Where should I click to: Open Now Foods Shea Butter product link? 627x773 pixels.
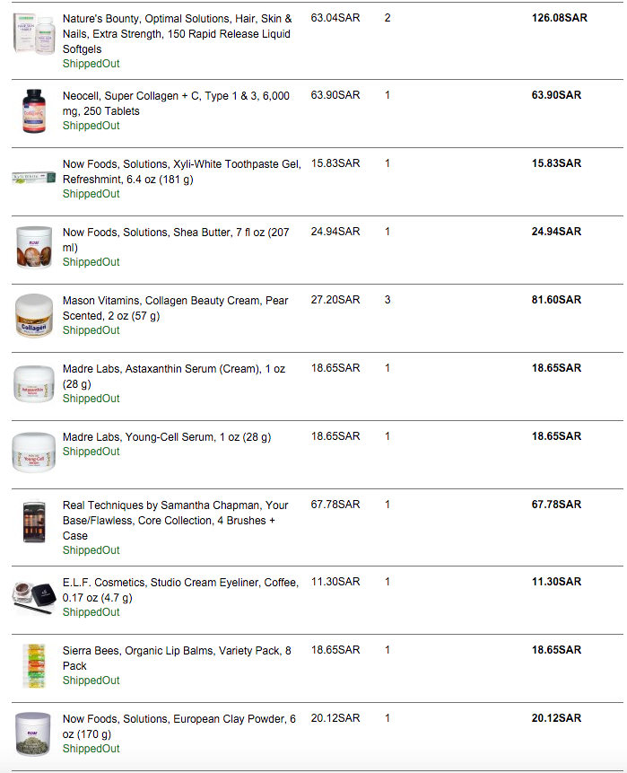pyautogui.click(x=176, y=239)
